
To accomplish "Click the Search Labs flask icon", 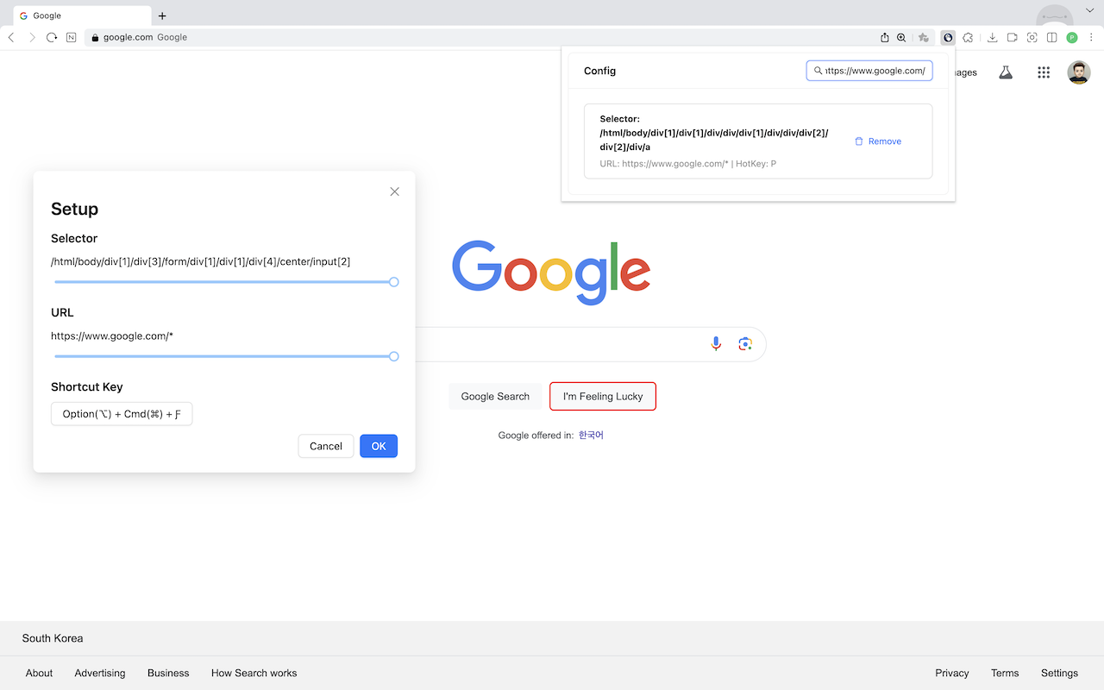I will pyautogui.click(x=1006, y=72).
